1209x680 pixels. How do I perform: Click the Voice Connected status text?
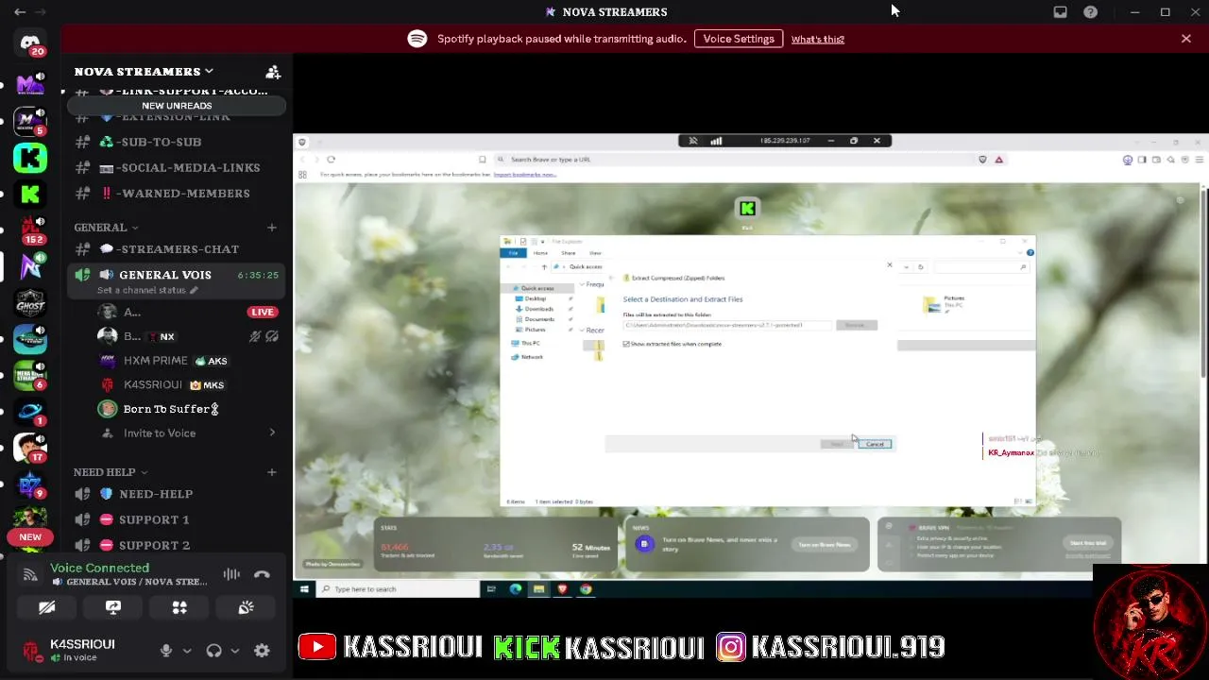tap(99, 568)
